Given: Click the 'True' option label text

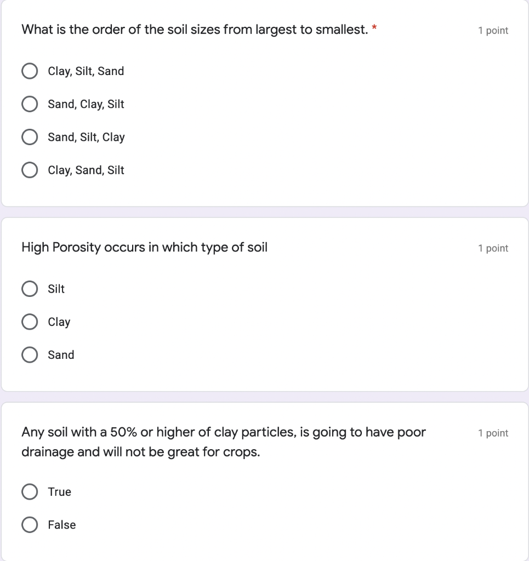Looking at the screenshot, I should click(x=59, y=492).
